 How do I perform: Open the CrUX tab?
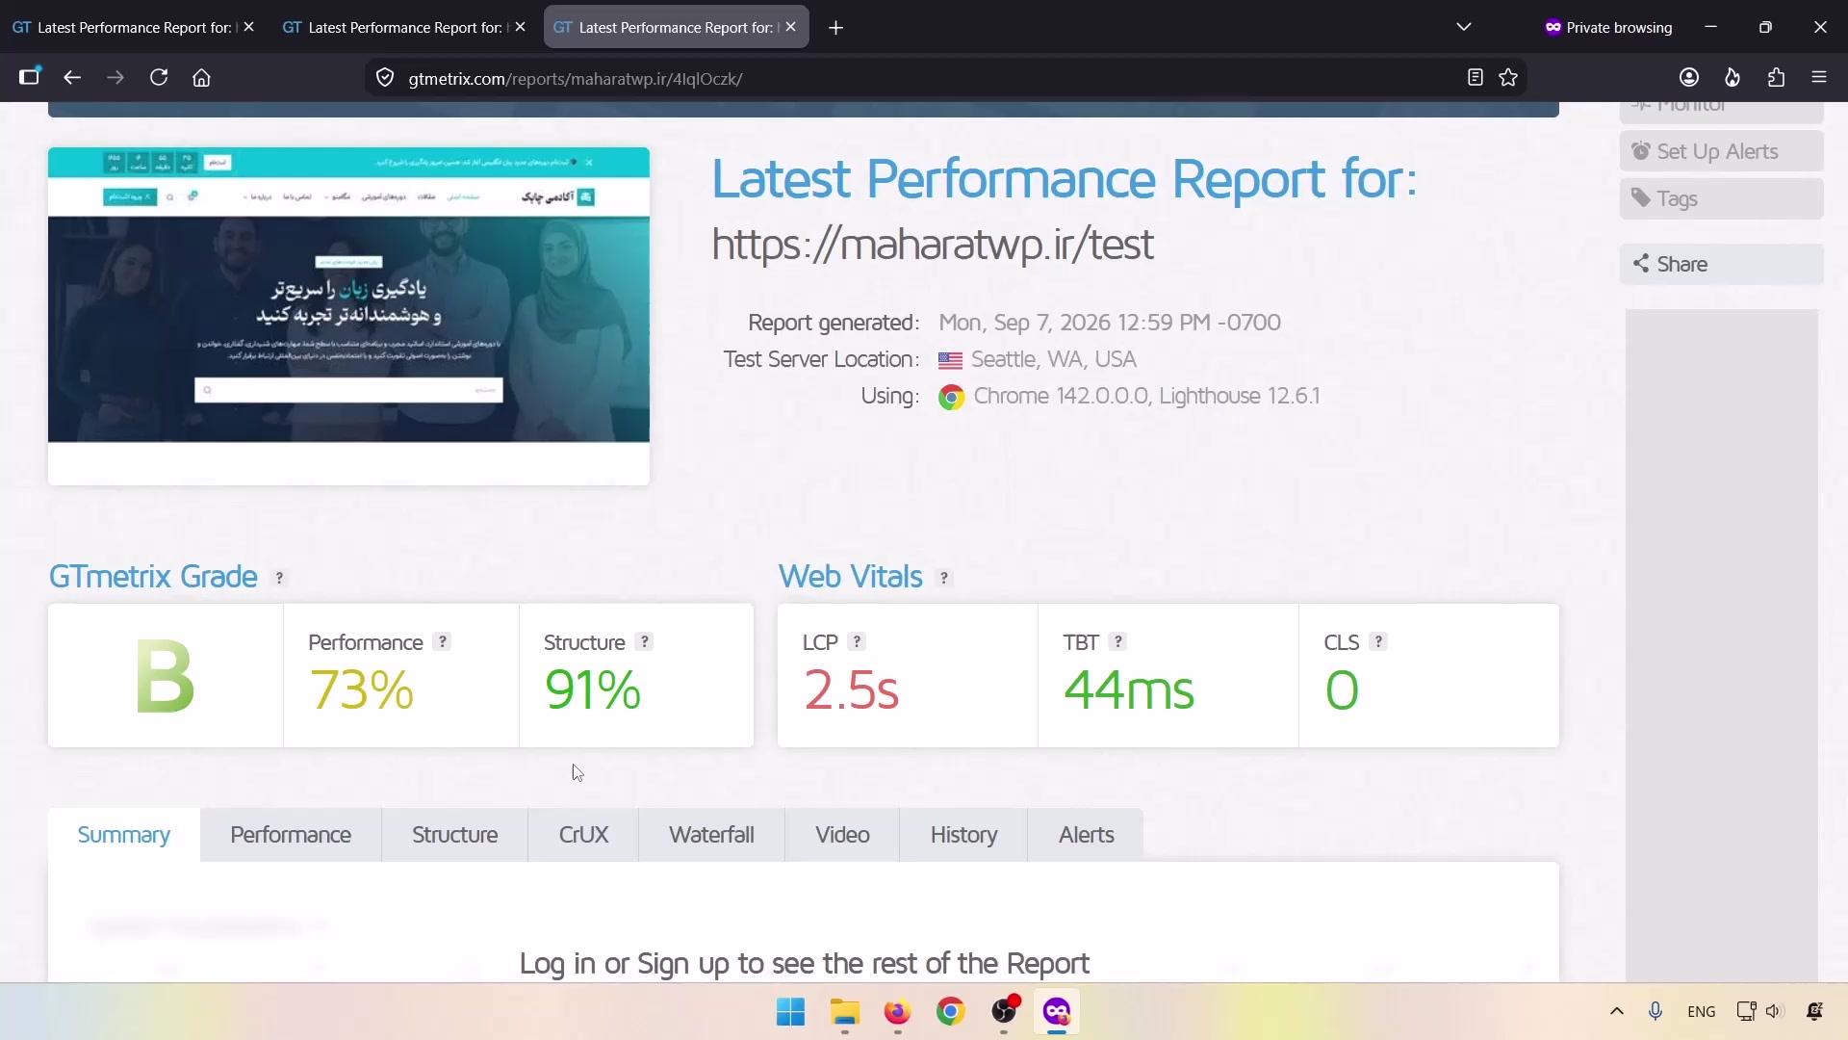pyautogui.click(x=583, y=835)
